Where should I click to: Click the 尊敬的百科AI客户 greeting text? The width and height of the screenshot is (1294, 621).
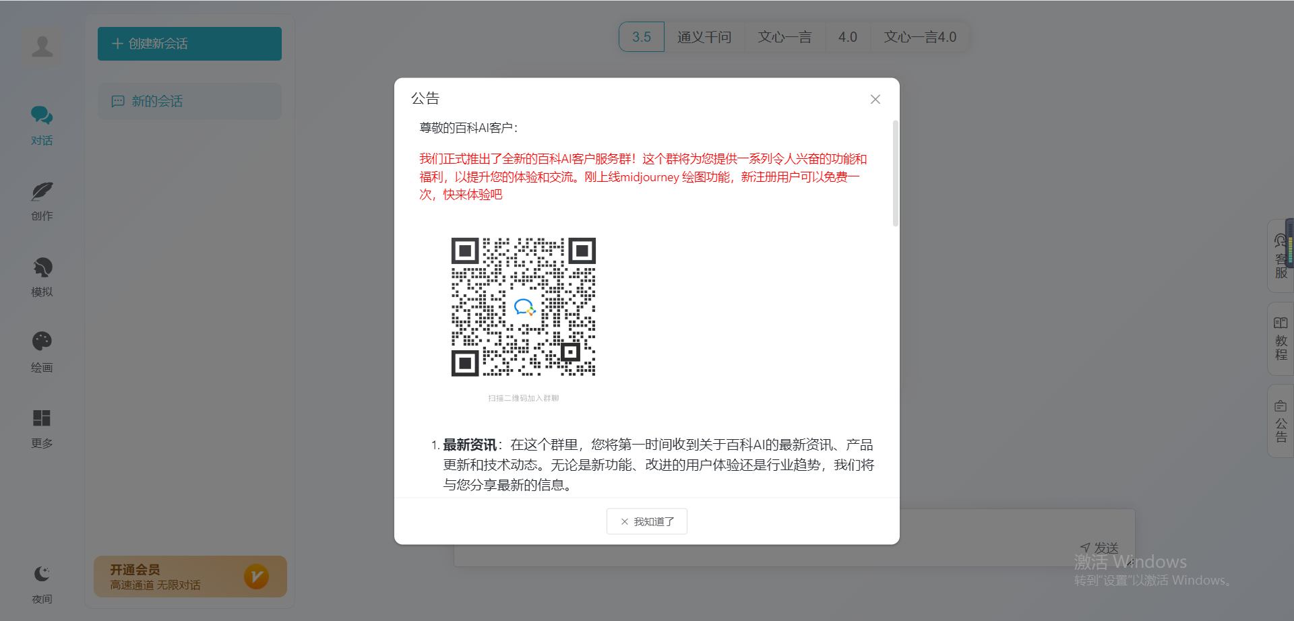469,128
